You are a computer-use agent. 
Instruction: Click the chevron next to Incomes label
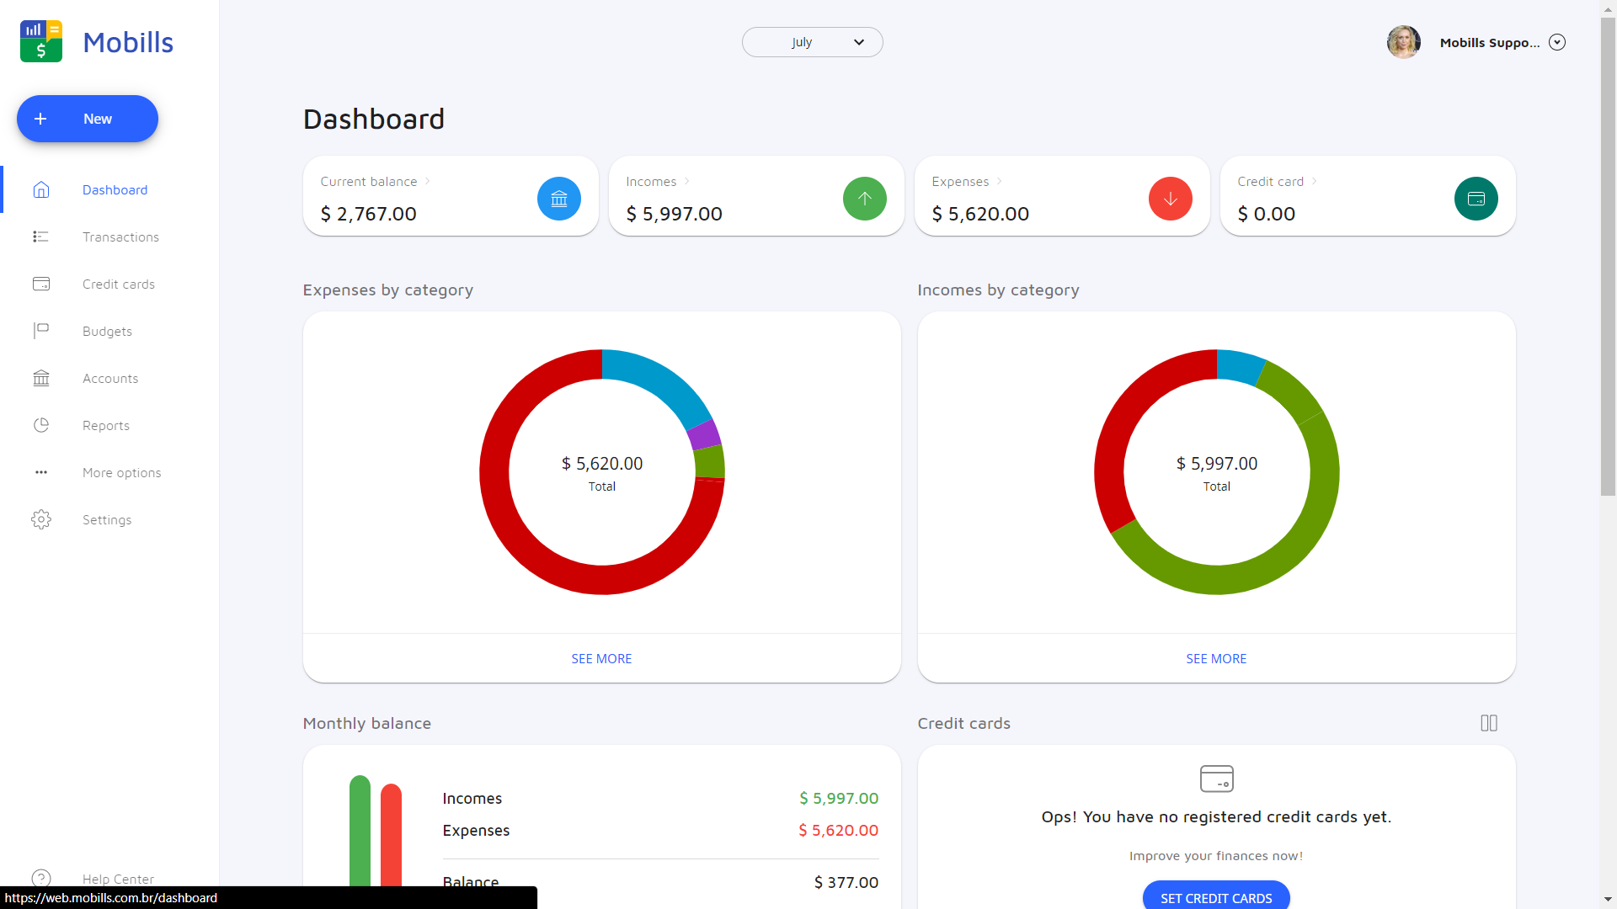(x=687, y=181)
